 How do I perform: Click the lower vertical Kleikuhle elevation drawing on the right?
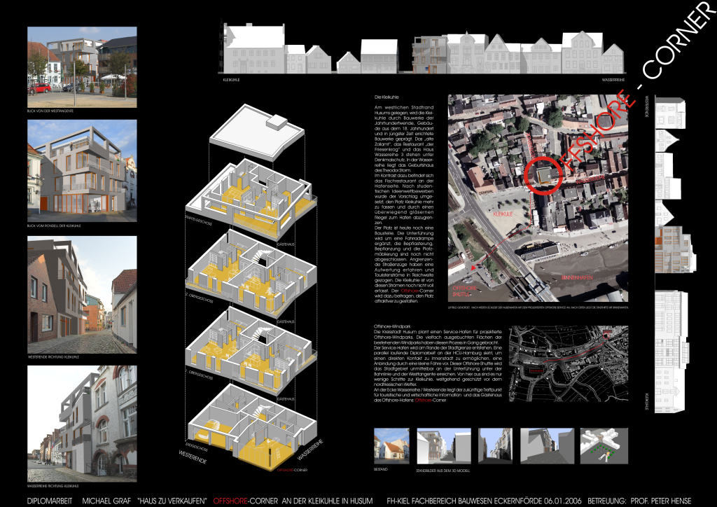671,351
